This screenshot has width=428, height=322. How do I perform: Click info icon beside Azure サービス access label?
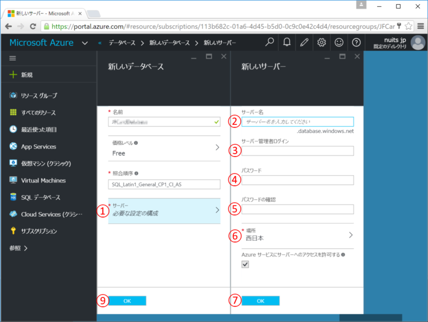(x=343, y=254)
